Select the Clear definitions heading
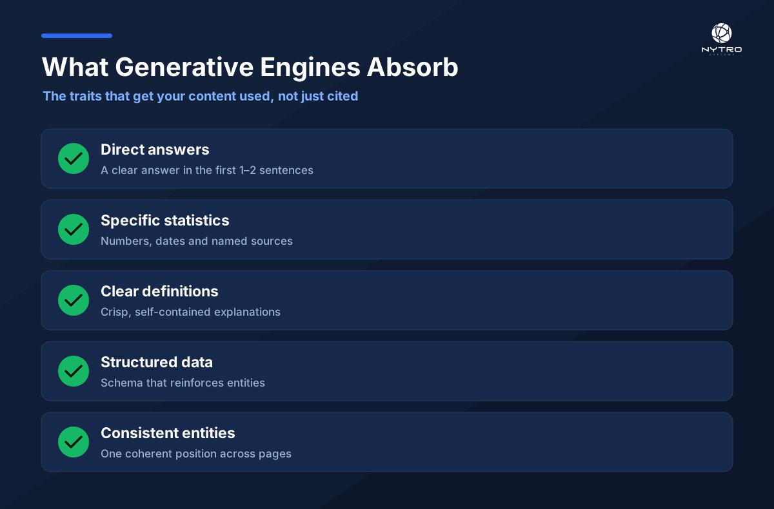Screen dimensions: 774x509 coord(159,291)
